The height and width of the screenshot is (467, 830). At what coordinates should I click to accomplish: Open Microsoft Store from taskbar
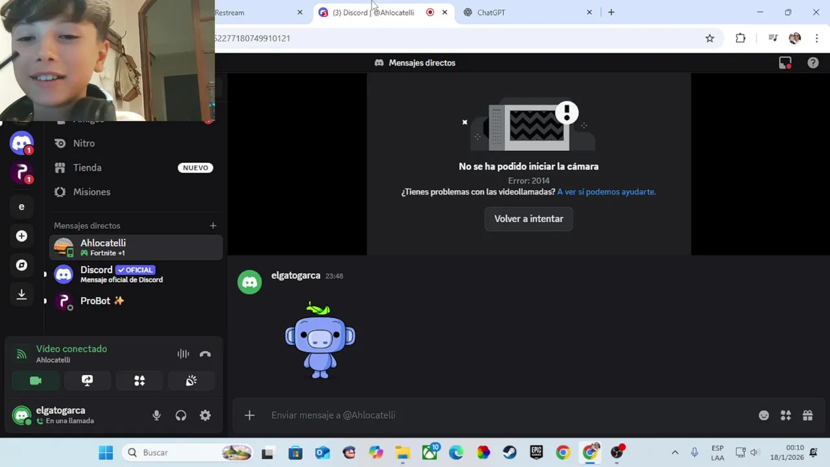click(295, 453)
